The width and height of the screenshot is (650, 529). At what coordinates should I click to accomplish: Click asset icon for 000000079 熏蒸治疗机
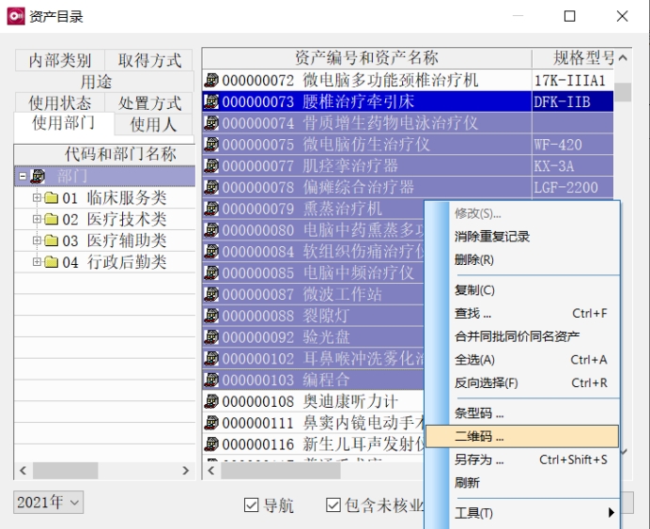211,209
